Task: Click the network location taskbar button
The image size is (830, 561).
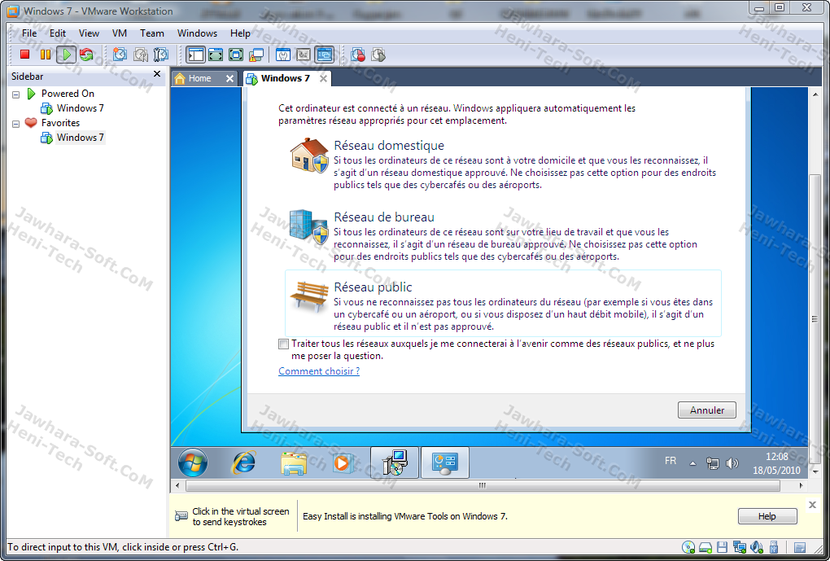Action: pos(444,462)
